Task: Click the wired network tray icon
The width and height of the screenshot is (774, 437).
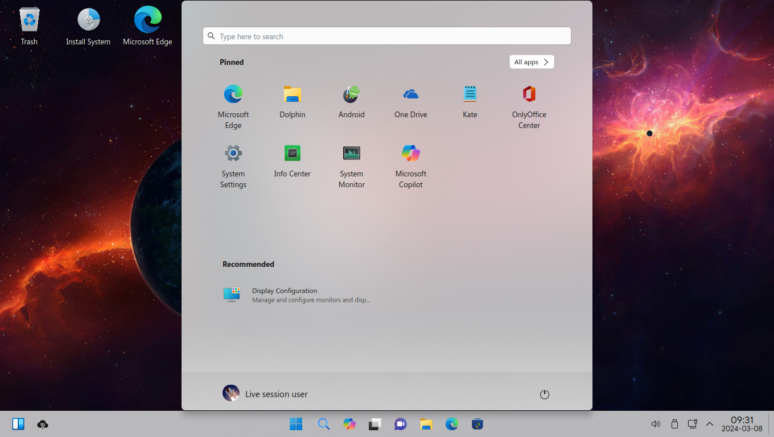Action: [x=693, y=424]
